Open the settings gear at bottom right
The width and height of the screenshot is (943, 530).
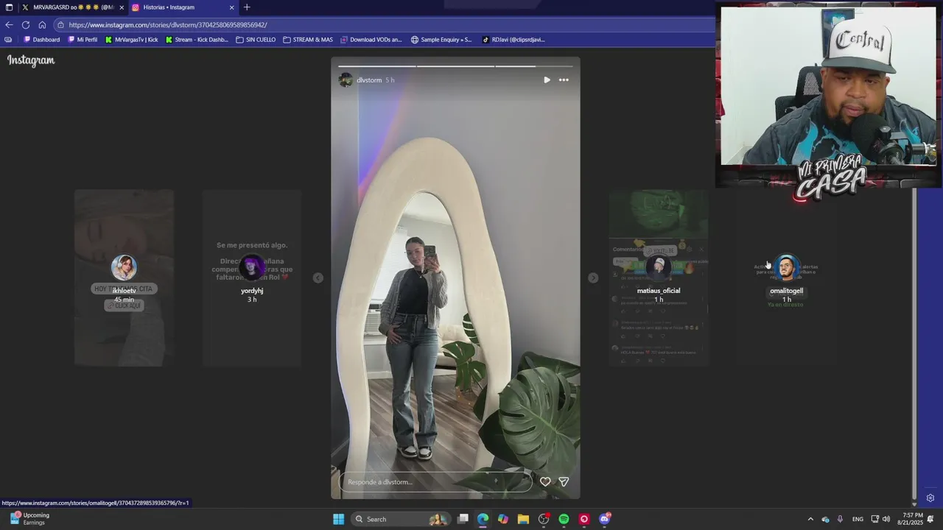930,498
